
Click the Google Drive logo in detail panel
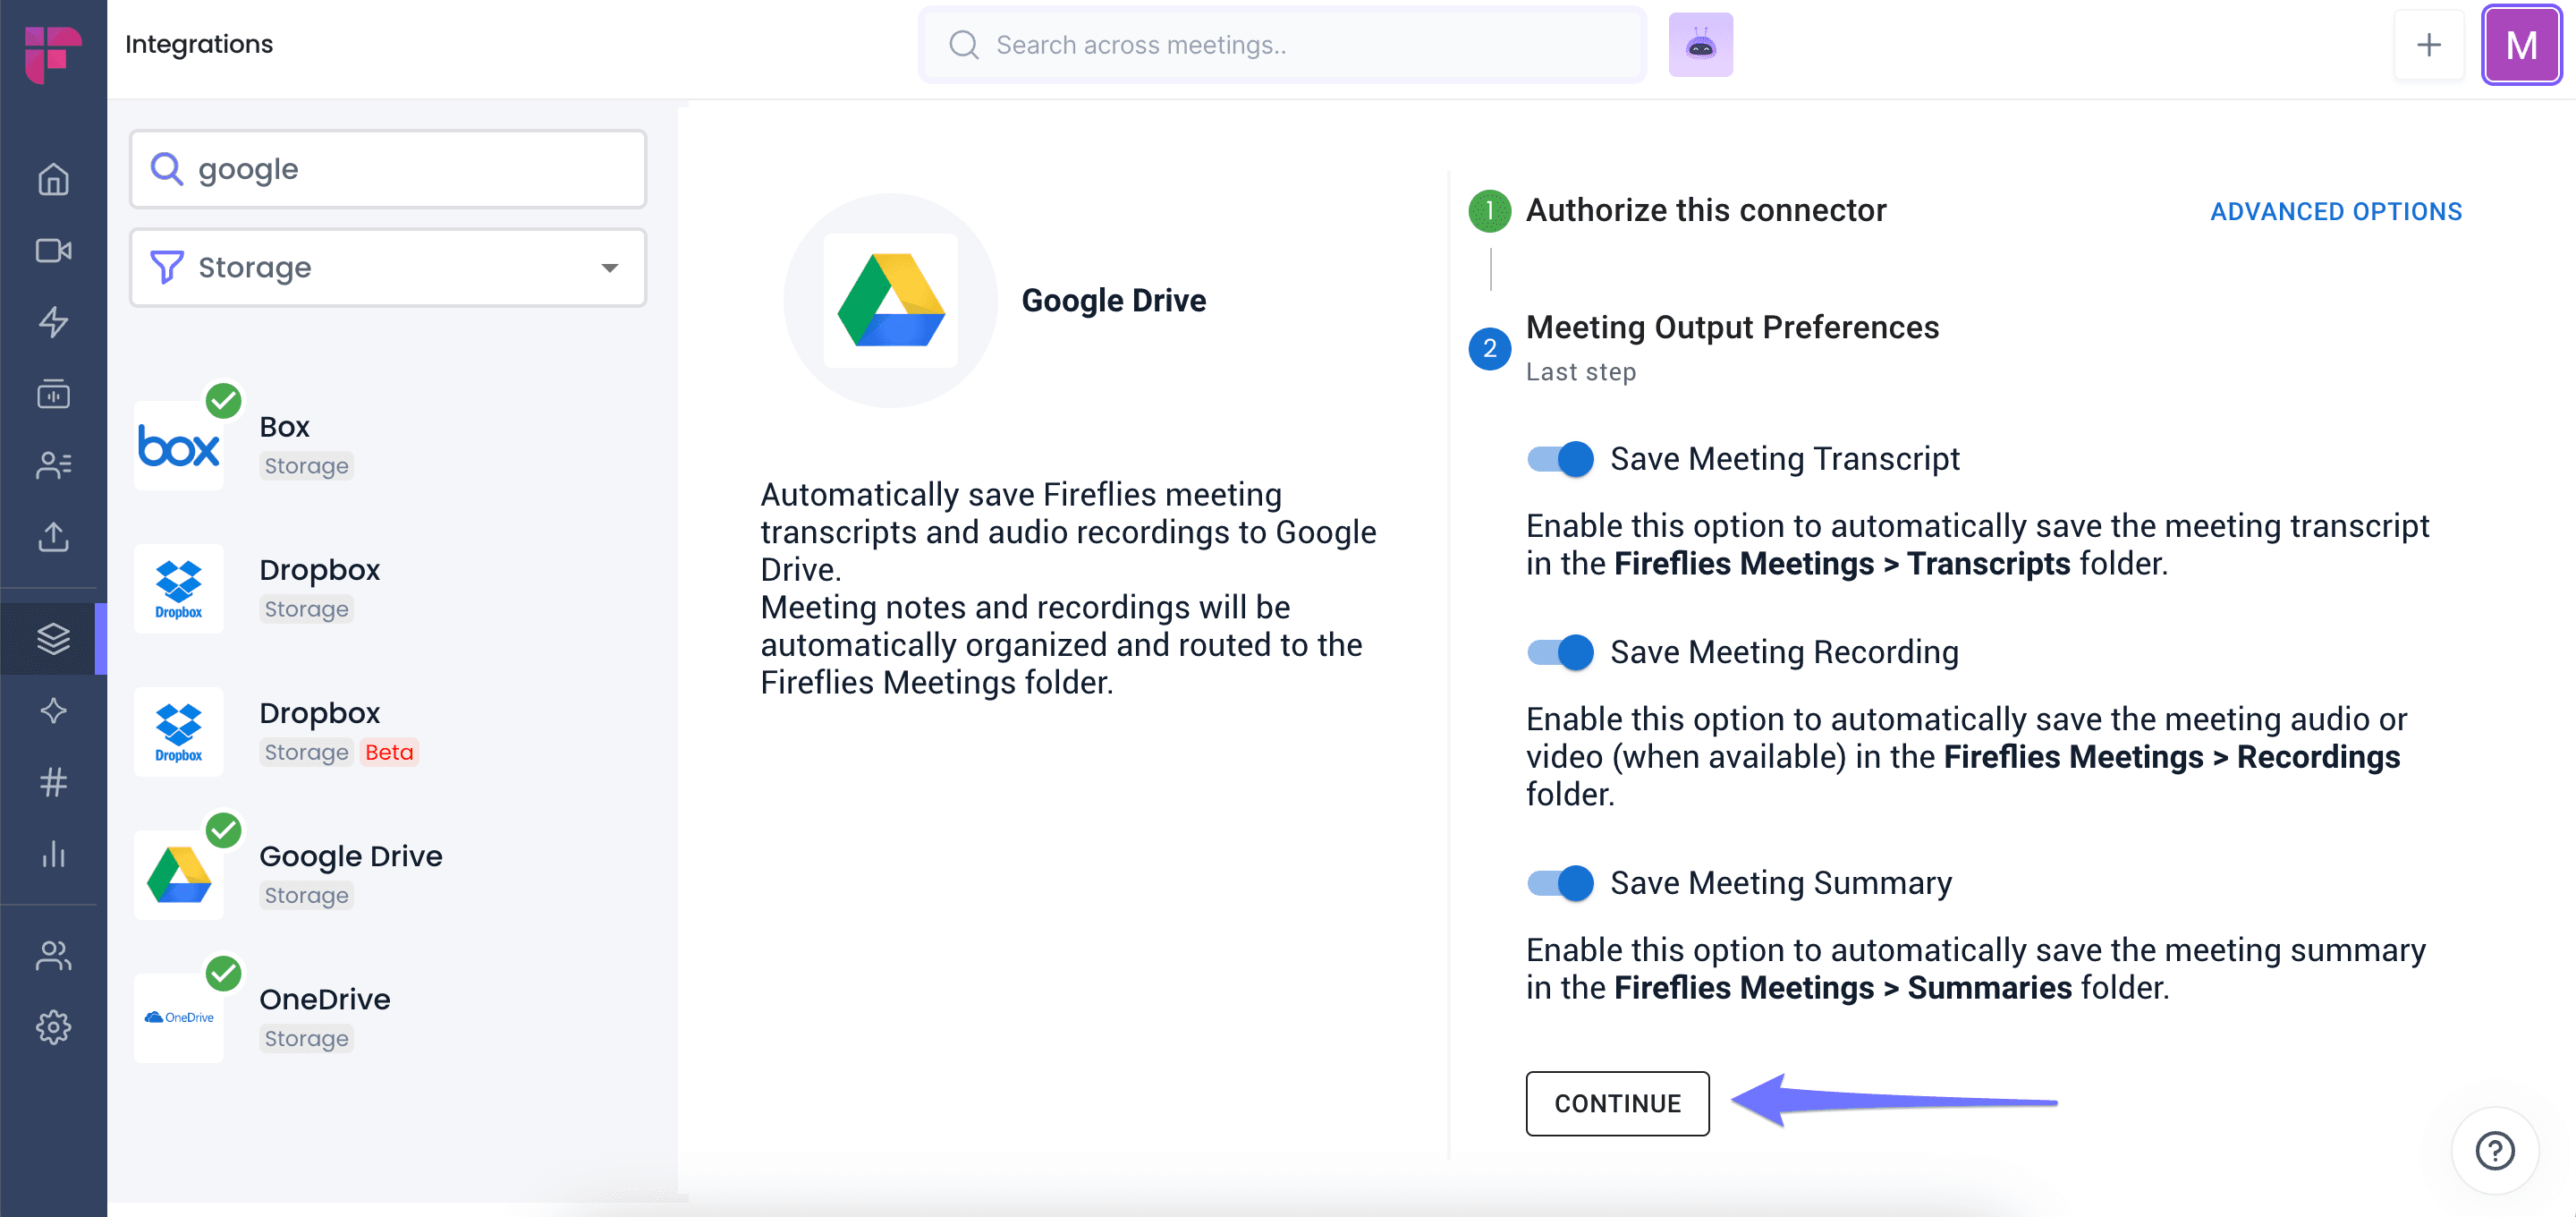[890, 301]
